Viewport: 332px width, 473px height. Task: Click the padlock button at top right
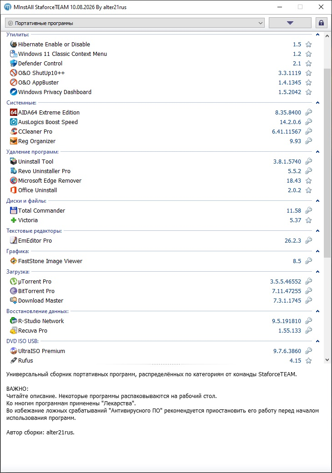pos(322,23)
